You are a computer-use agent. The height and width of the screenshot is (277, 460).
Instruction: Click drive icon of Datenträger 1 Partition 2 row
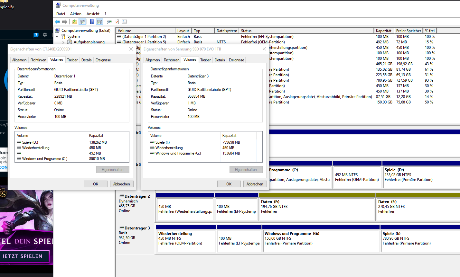tap(119, 37)
